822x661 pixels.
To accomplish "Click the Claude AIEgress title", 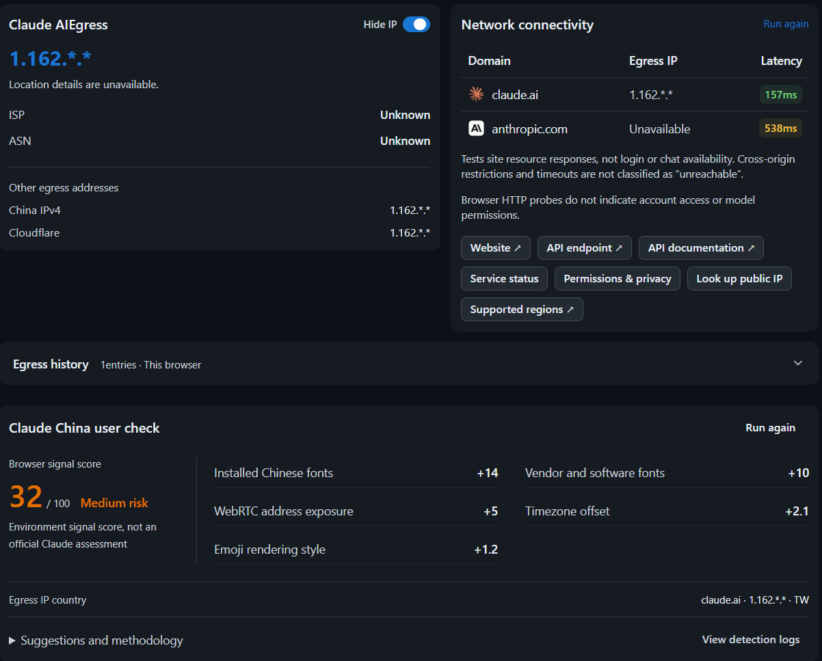I will pos(58,25).
